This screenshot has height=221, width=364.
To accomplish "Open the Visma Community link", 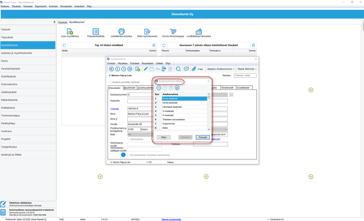I will point(171,220).
